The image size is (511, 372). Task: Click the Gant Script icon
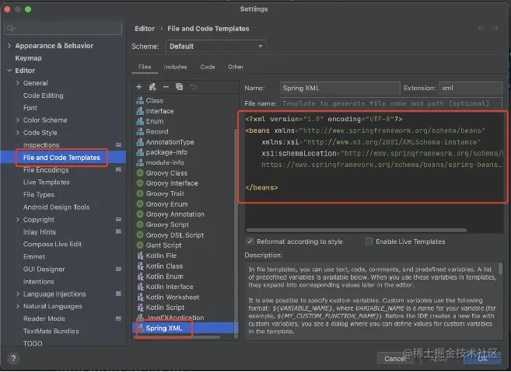point(140,245)
